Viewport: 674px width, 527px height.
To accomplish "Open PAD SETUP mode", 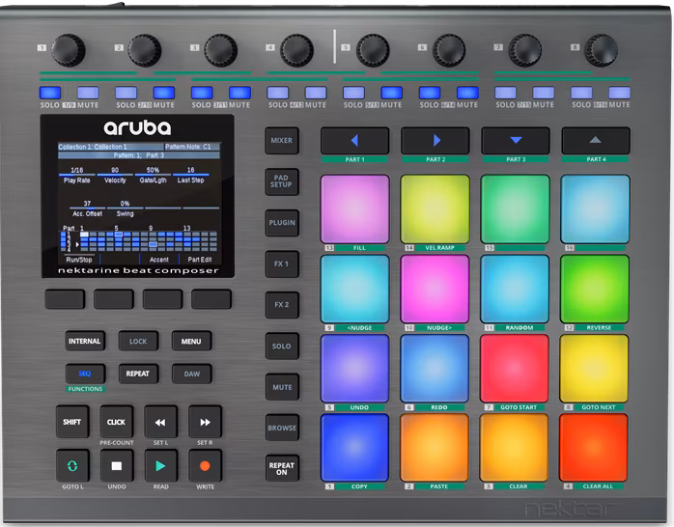I will point(282,181).
